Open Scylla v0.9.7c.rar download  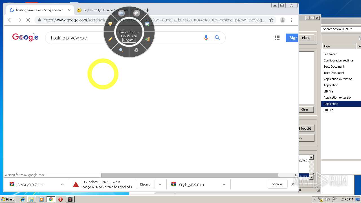(30, 185)
